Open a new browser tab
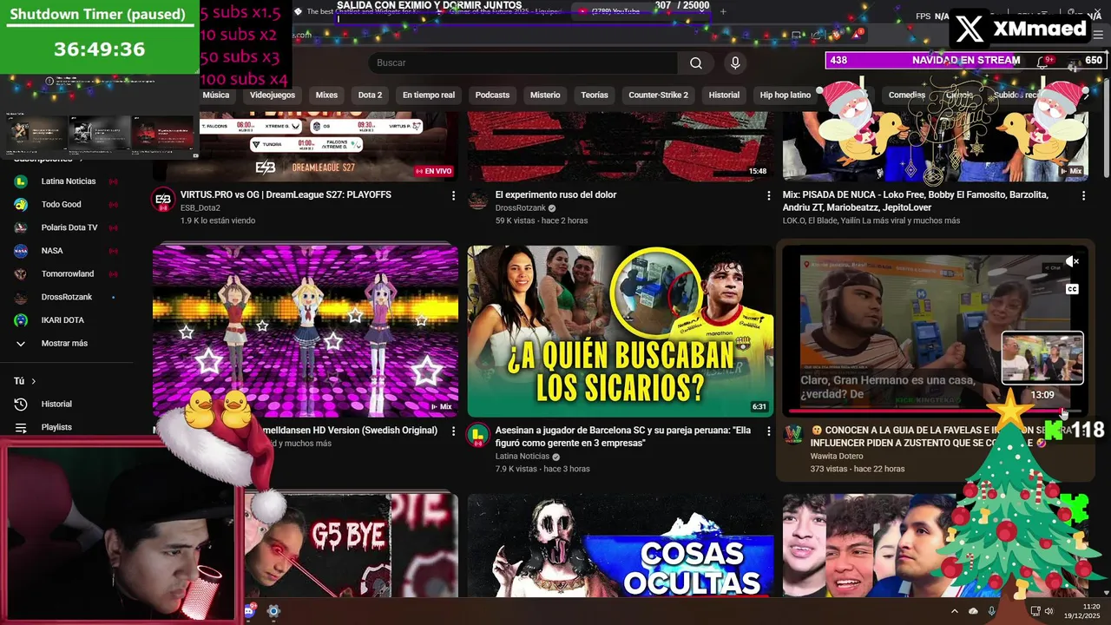 click(x=723, y=11)
